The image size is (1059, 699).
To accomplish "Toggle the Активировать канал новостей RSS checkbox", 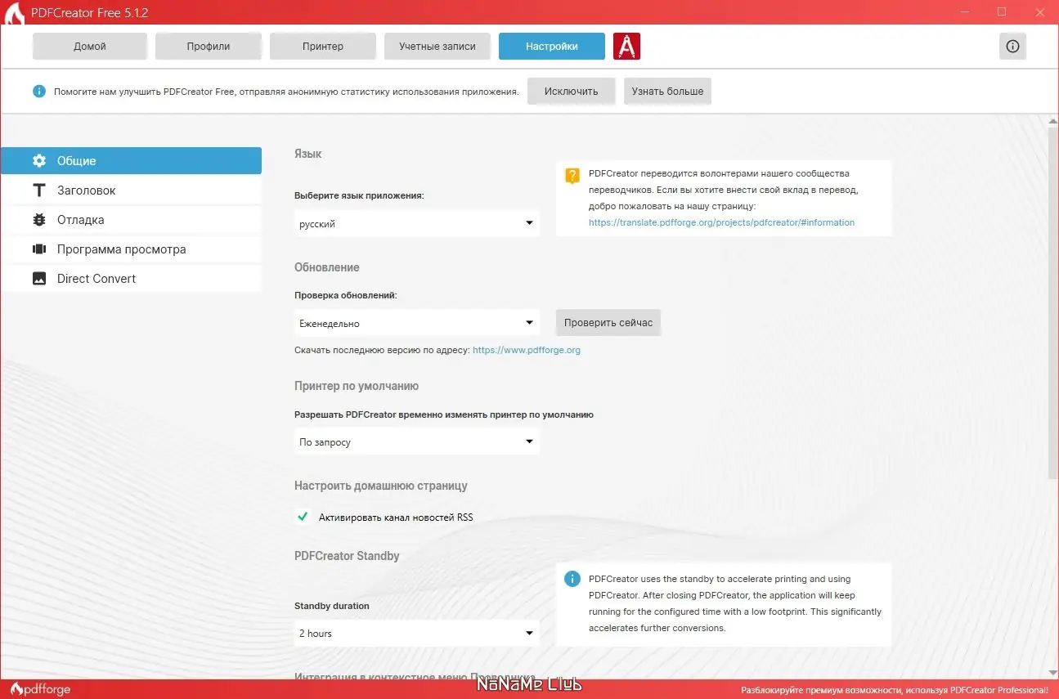I will tap(303, 517).
